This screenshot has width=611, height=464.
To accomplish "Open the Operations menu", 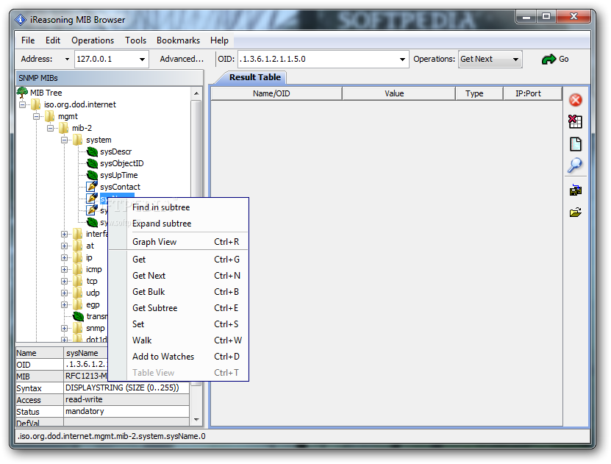I will pyautogui.click(x=93, y=40).
